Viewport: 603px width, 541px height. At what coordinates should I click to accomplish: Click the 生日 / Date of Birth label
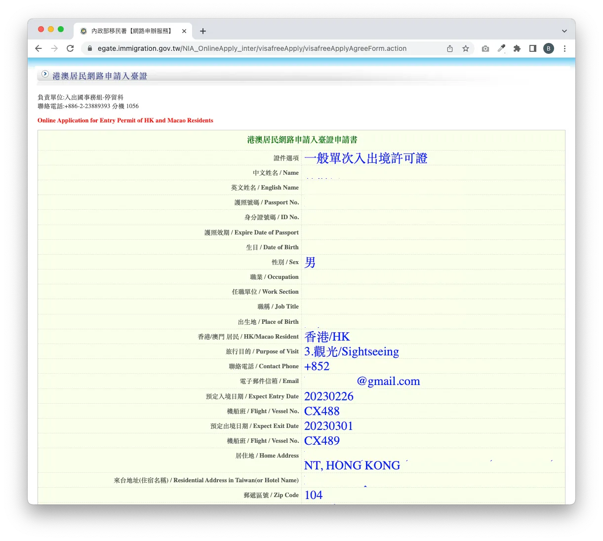point(272,247)
